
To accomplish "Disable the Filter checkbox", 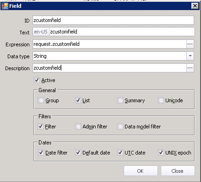I will [41, 127].
